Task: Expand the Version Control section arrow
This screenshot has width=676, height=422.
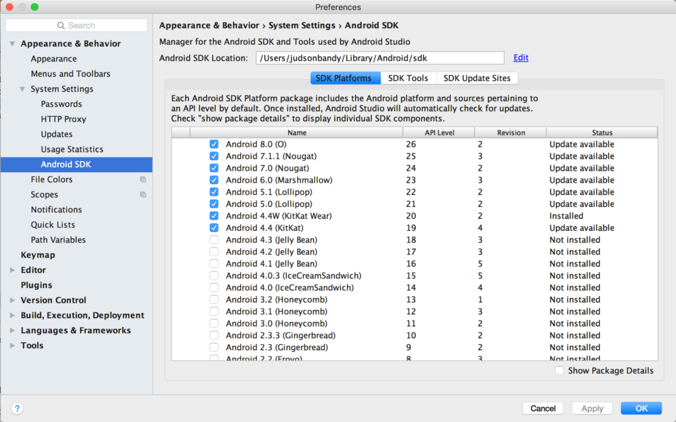Action: 13,300
